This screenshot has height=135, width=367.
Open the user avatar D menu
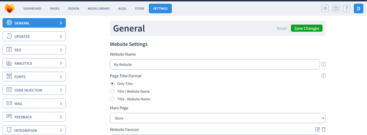(358, 8)
